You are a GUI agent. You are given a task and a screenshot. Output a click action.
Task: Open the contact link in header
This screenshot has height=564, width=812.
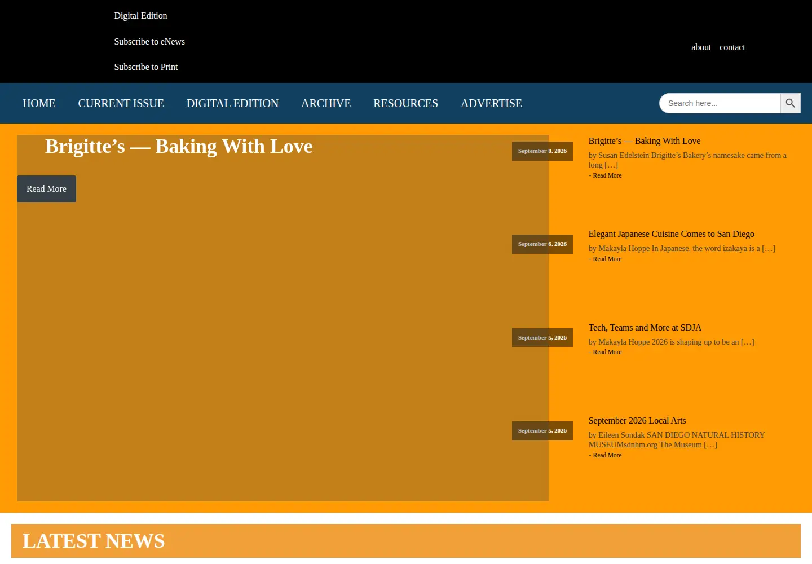click(732, 47)
